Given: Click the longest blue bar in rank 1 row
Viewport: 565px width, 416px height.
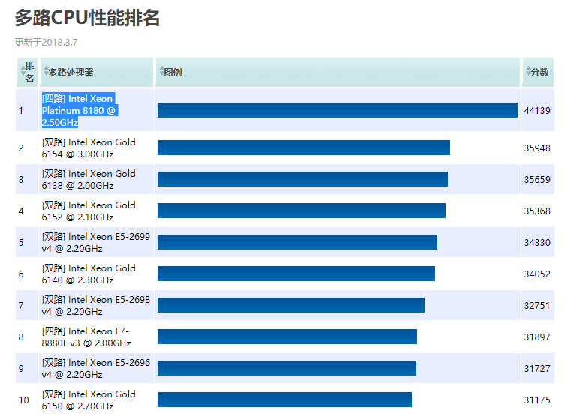Looking at the screenshot, I should (337, 110).
